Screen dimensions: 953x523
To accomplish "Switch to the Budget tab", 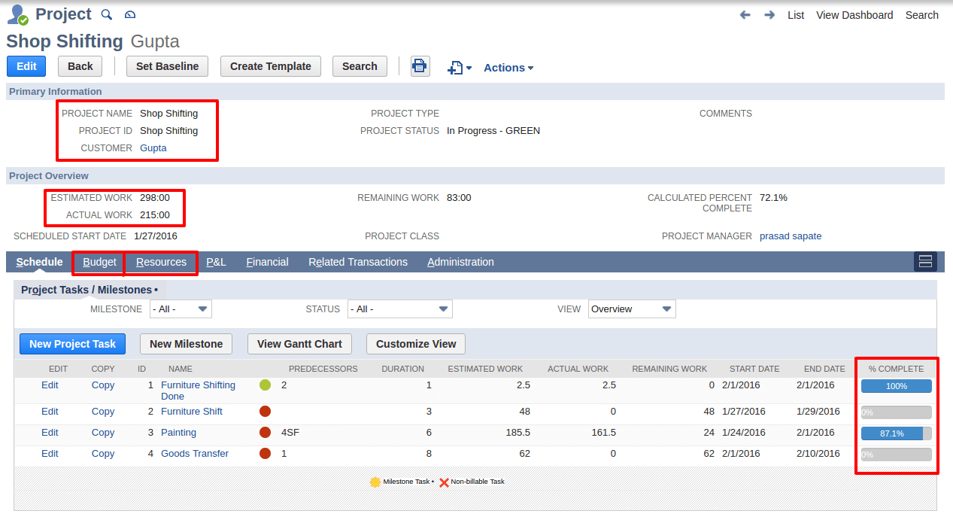I will click(x=100, y=262).
